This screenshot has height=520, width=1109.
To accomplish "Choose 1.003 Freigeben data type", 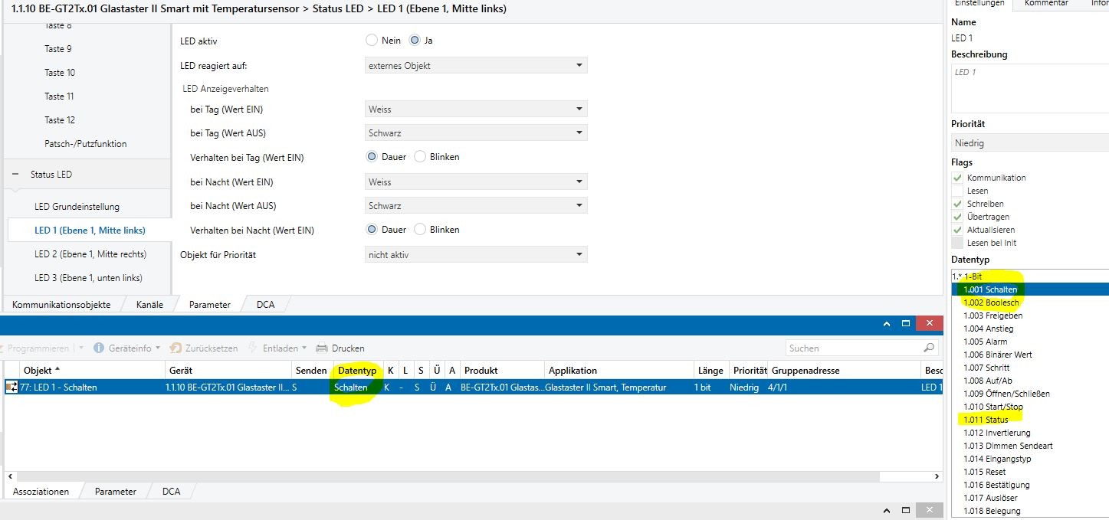I will 993,316.
